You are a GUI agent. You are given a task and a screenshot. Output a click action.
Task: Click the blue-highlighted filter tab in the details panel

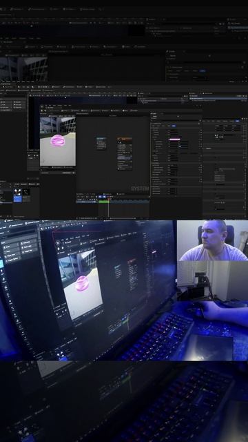(x=174, y=126)
